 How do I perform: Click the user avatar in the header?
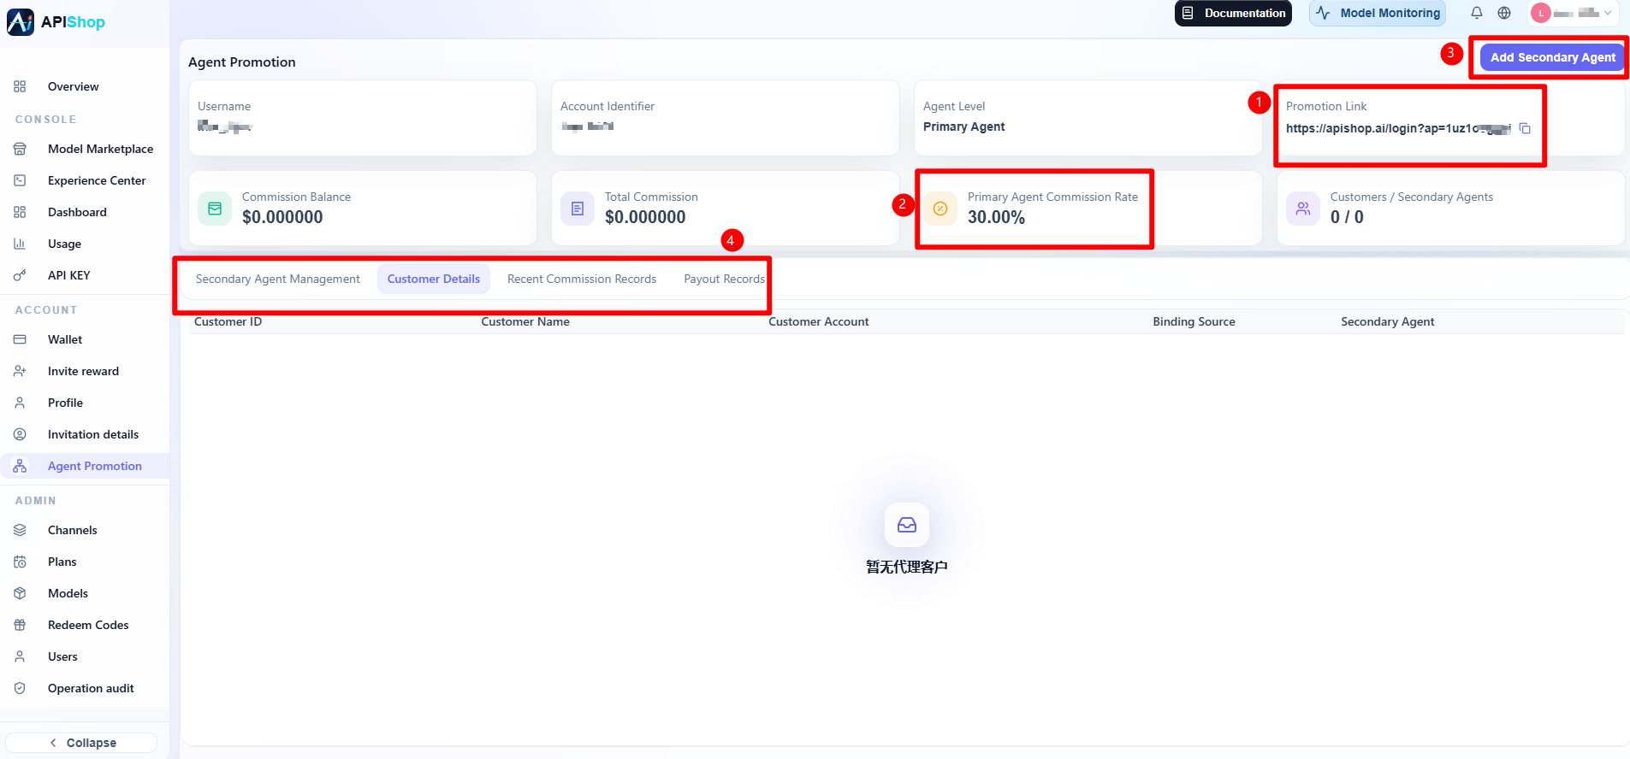[1541, 13]
